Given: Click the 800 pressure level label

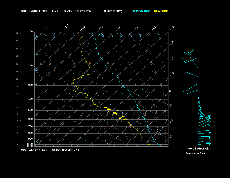Looking at the screenshot, I should click(30, 133).
